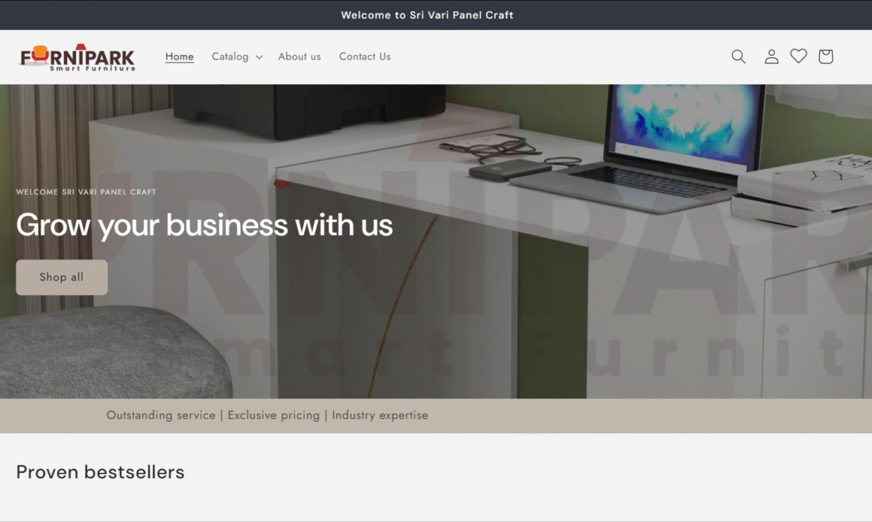Navigate to the About us page
872x522 pixels.
pos(299,56)
